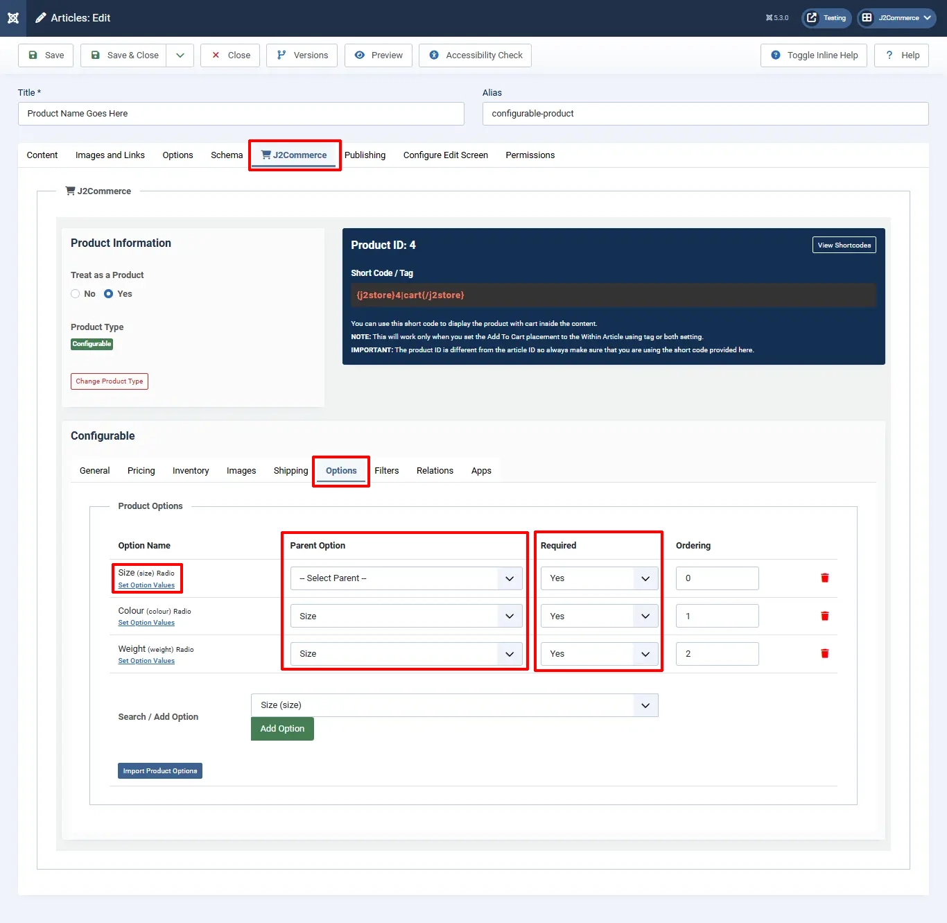
Task: Expand the J2Commerce user menu
Action: pos(897,18)
